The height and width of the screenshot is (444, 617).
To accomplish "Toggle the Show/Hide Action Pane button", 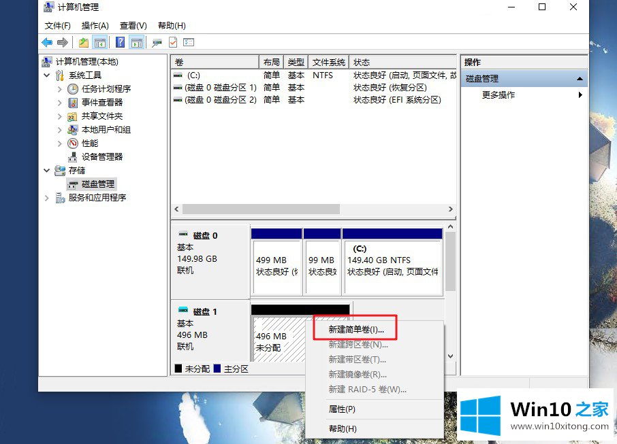I will coord(137,42).
